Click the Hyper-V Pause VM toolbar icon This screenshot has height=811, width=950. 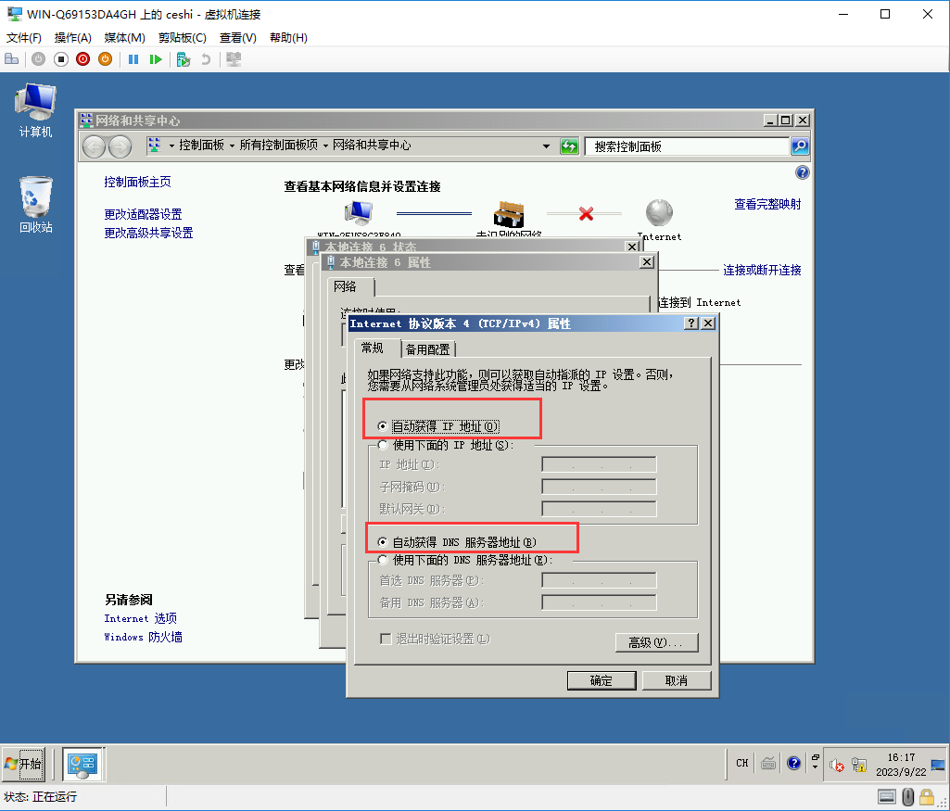133,59
